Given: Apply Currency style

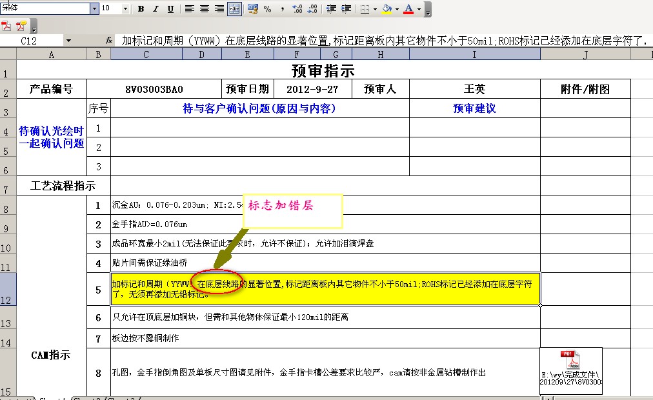Looking at the screenshot, I should 252,9.
